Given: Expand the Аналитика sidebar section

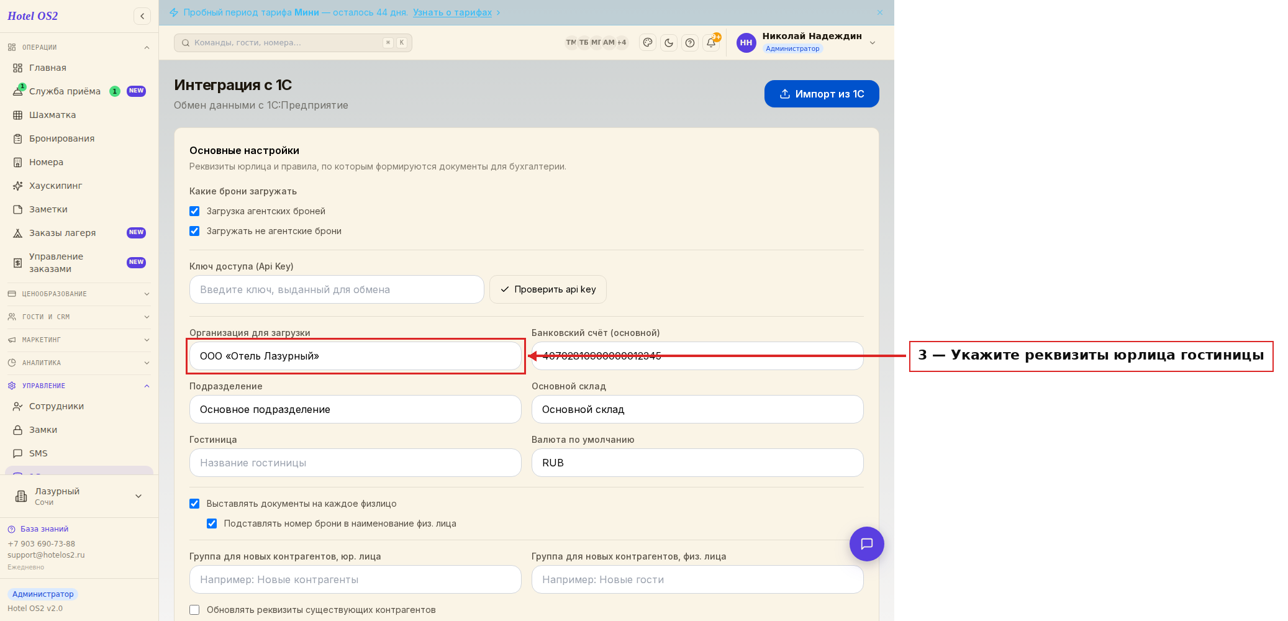Looking at the screenshot, I should [x=79, y=363].
